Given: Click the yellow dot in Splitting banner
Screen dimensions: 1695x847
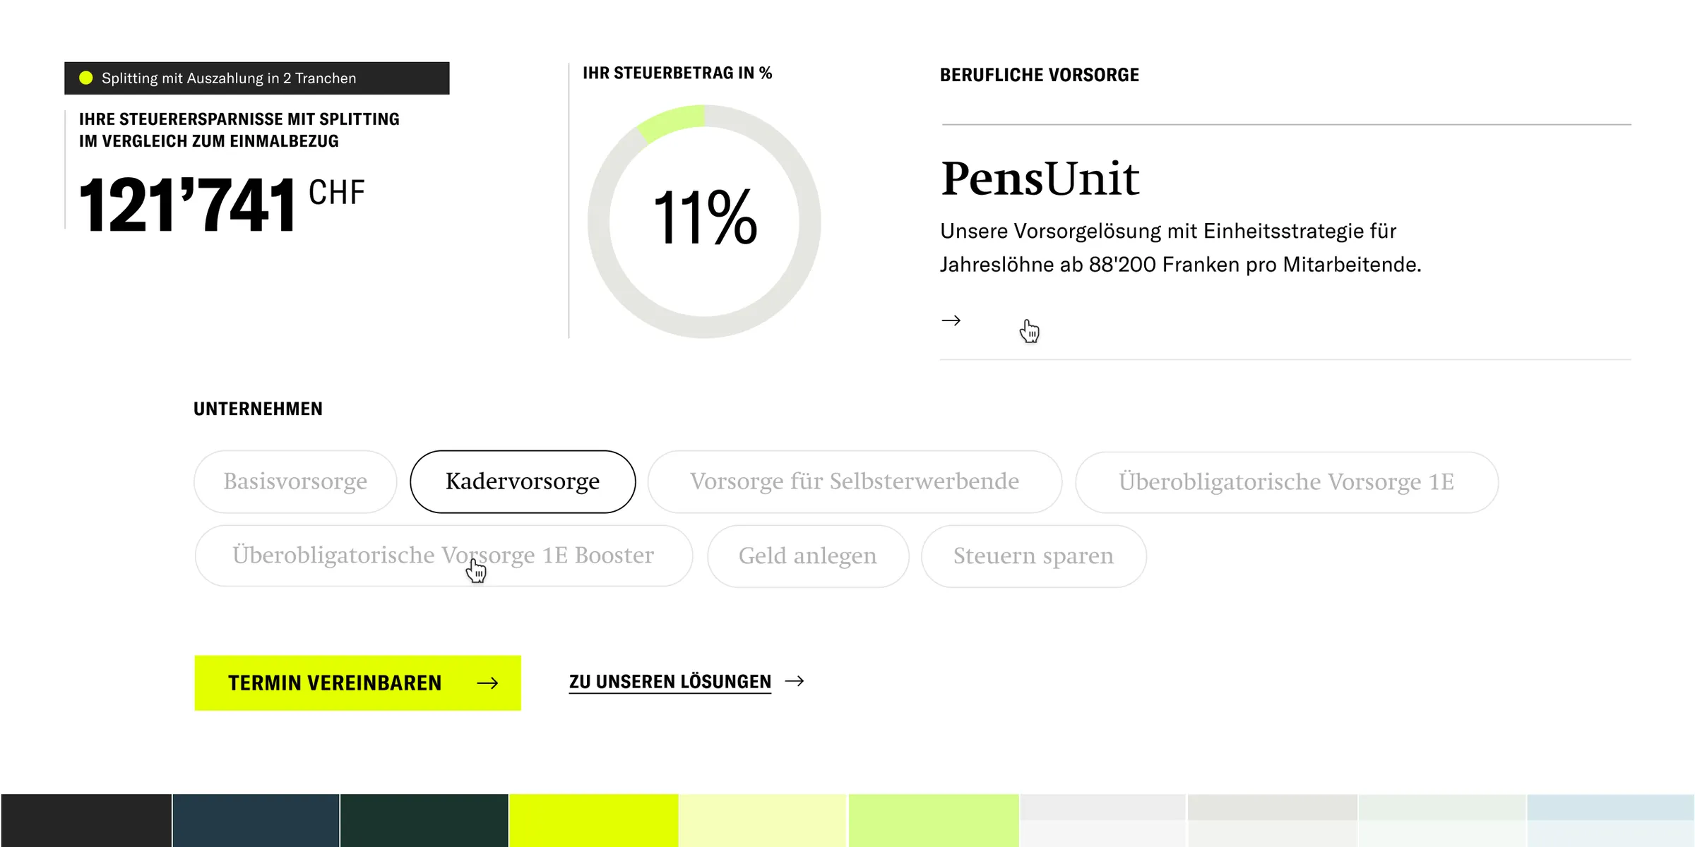Looking at the screenshot, I should coord(86,78).
